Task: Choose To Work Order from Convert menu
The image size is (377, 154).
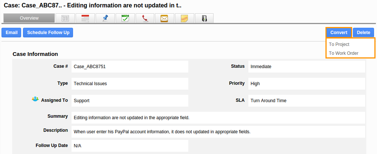Action: (344, 53)
